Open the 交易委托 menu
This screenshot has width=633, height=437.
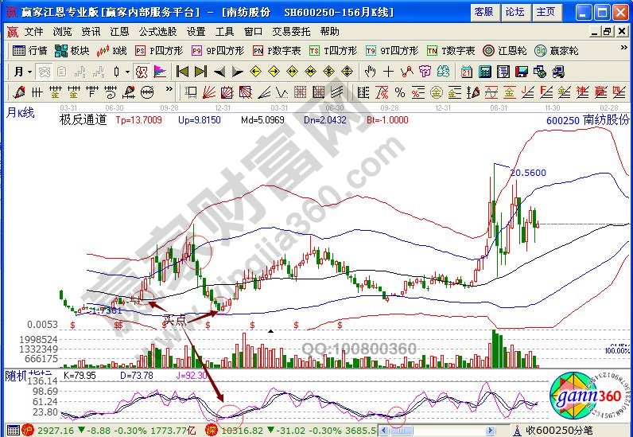291,32
